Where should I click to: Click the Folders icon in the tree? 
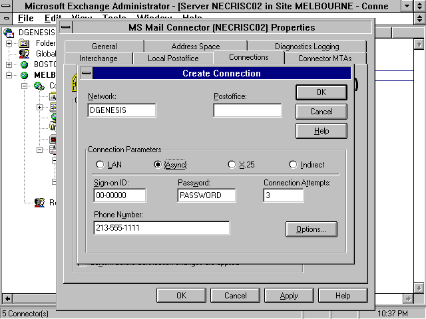[x=24, y=43]
